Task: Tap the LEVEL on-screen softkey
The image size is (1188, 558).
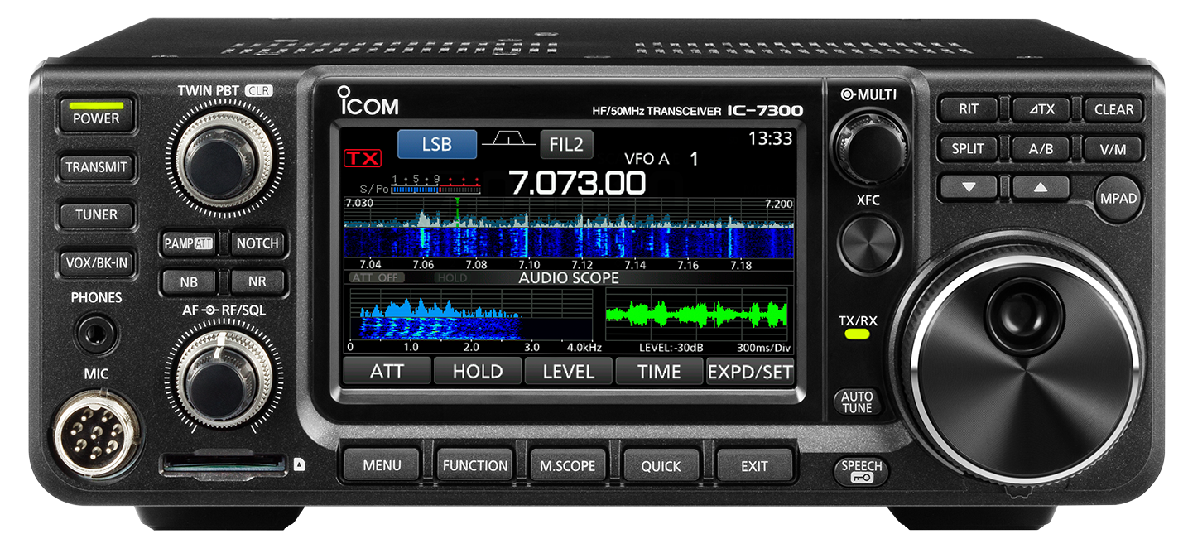Action: [x=569, y=371]
